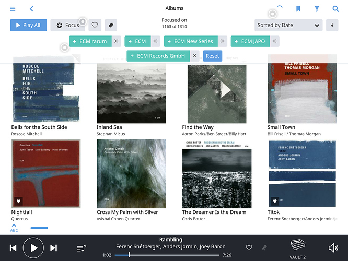
Task: Click Play All button
Action: pyautogui.click(x=28, y=25)
